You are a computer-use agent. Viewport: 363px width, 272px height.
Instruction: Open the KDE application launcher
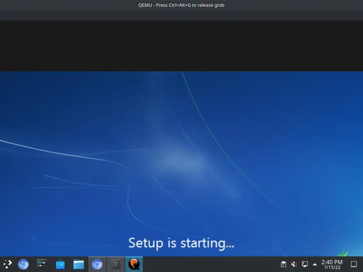[x=8, y=264]
